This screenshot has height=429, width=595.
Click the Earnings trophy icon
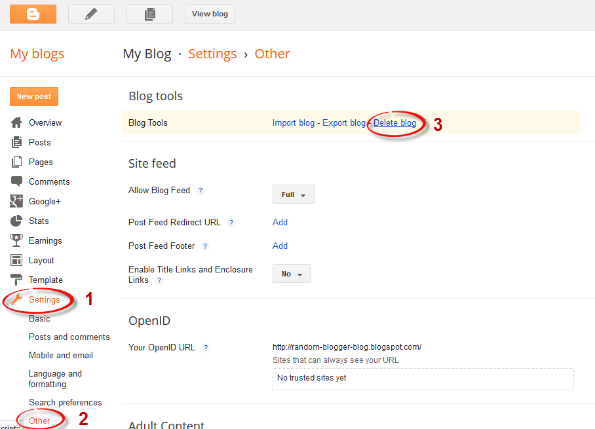[x=16, y=240]
